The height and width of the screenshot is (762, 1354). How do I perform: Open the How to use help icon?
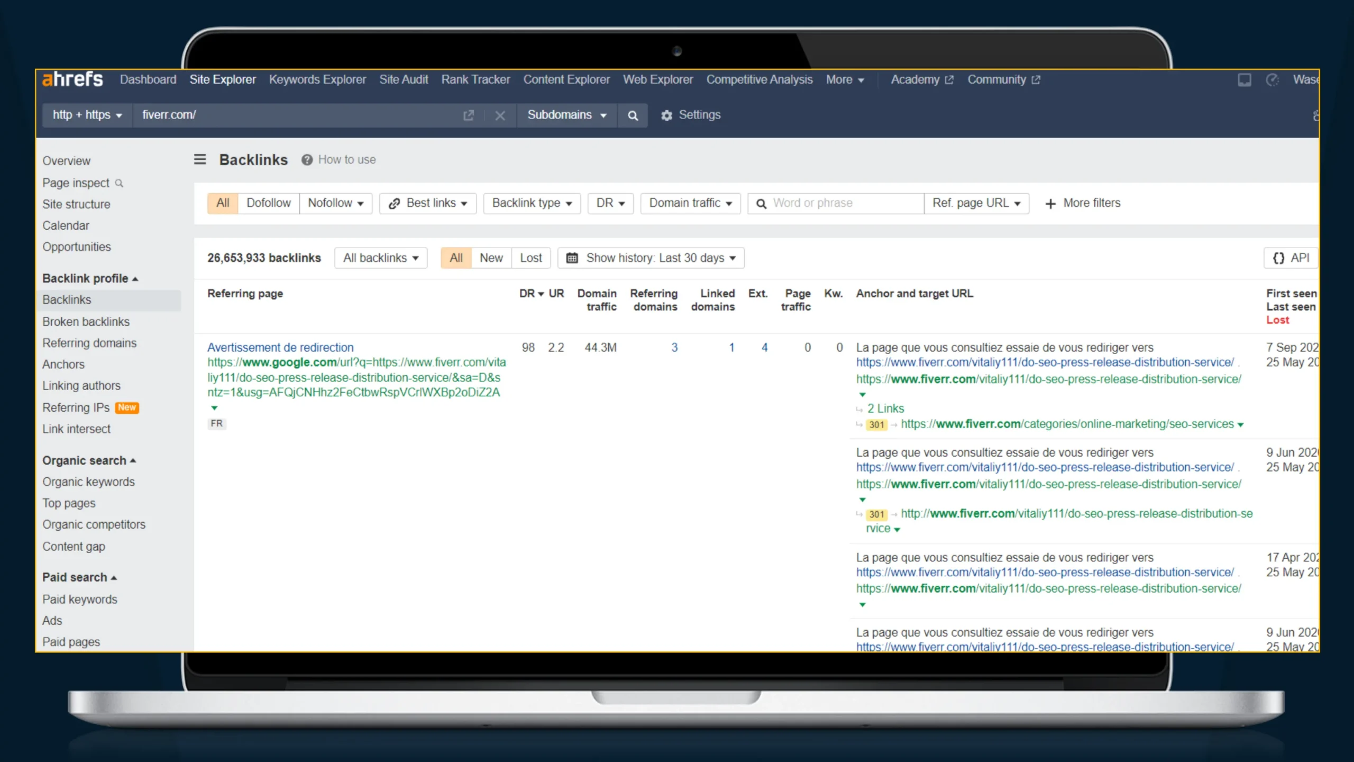(306, 159)
